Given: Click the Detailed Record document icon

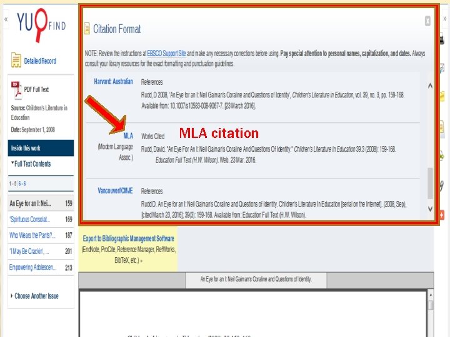Looking at the screenshot, I should 16,60.
